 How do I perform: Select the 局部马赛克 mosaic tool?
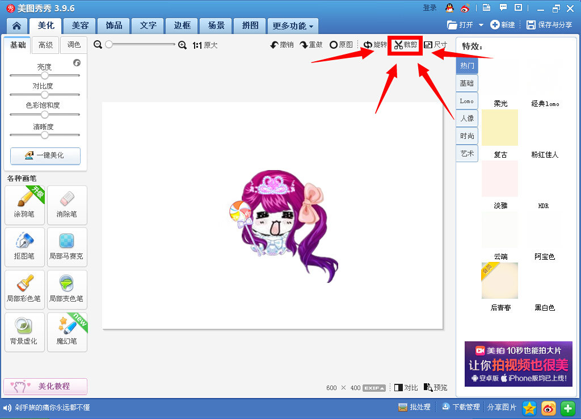[67, 247]
